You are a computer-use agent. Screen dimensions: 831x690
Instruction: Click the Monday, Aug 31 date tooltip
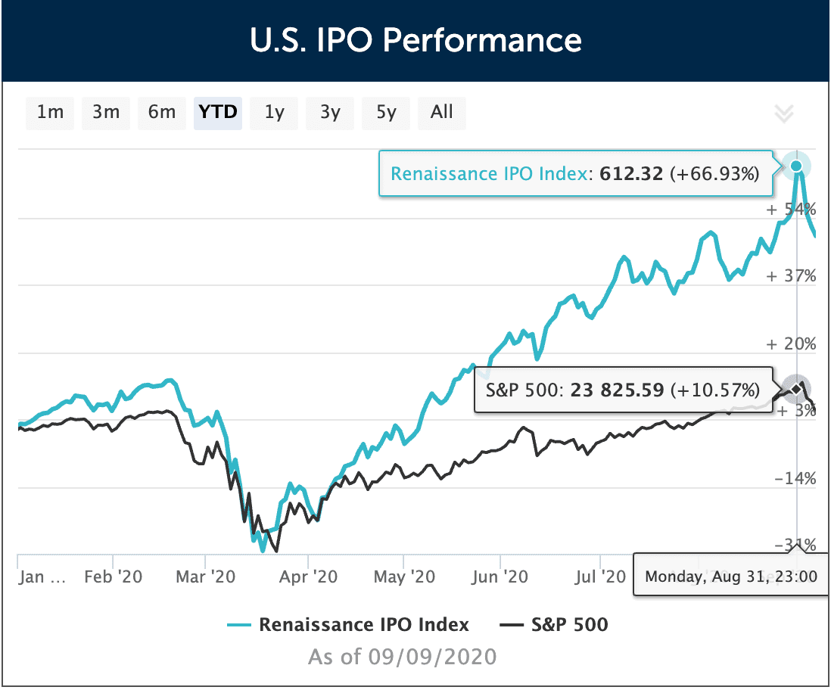[x=730, y=576]
